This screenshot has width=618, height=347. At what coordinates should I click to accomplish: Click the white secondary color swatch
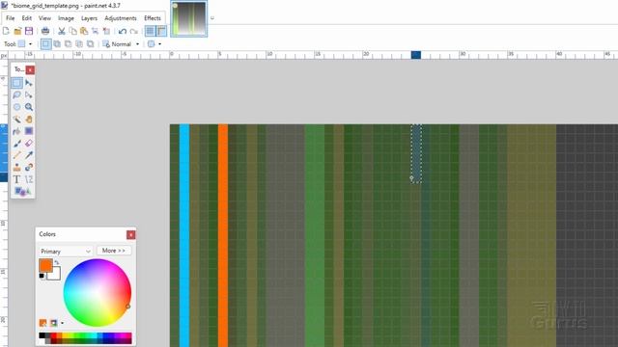(55, 275)
